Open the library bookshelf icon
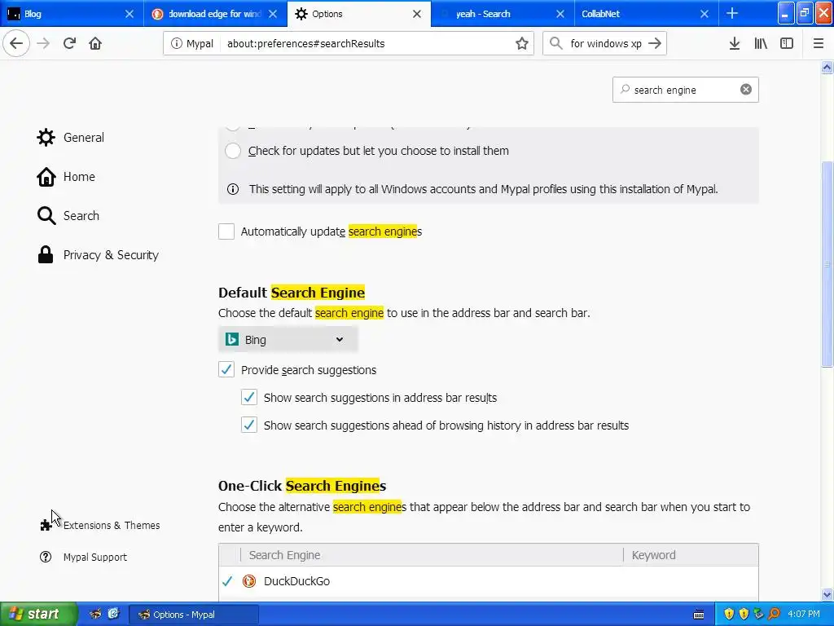The image size is (834, 626). click(761, 44)
